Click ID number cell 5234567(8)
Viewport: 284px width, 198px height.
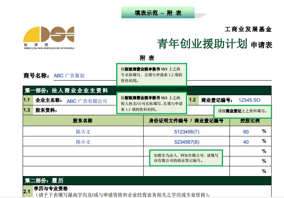[x=187, y=142]
